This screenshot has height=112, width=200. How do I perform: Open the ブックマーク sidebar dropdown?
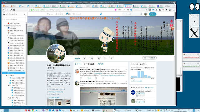coord(11,14)
